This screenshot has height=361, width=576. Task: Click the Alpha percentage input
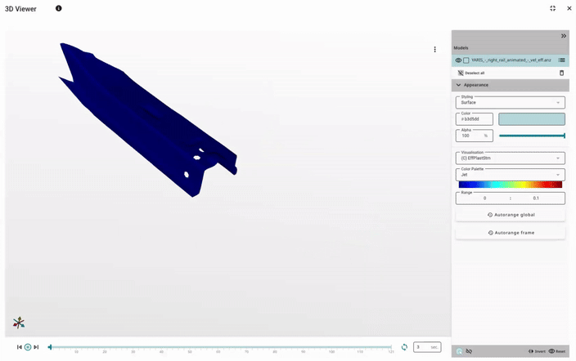(x=475, y=136)
